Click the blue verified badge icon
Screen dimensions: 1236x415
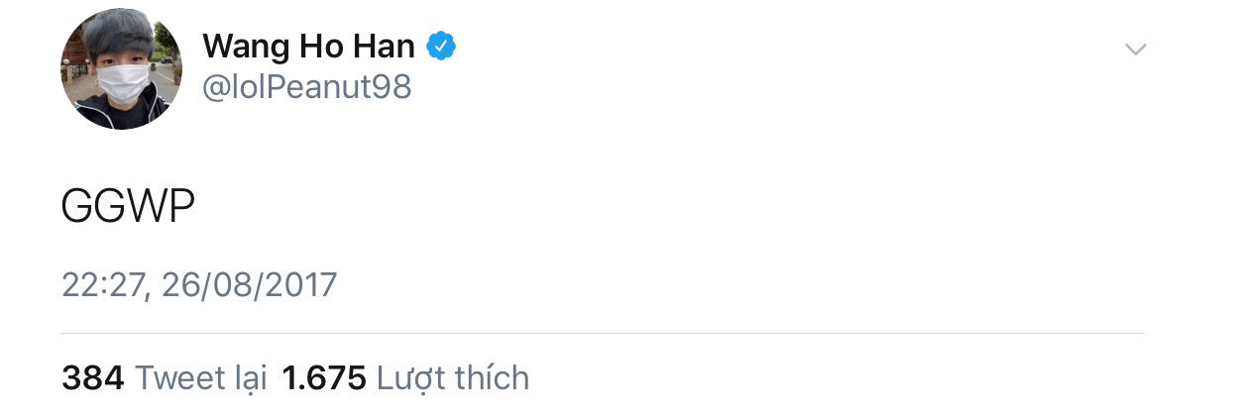coord(441,46)
